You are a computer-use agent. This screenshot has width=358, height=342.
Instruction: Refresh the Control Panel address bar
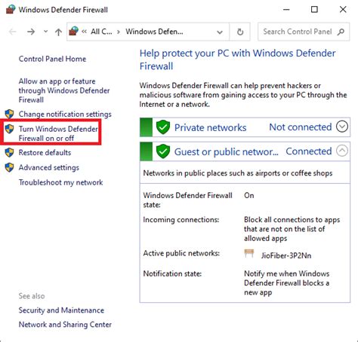pos(240,32)
